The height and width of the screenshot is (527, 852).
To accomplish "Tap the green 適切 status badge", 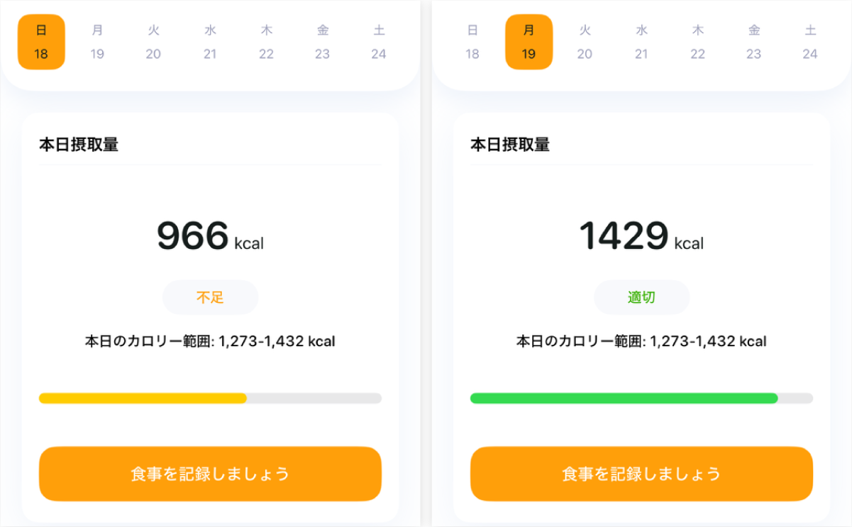I will (641, 297).
